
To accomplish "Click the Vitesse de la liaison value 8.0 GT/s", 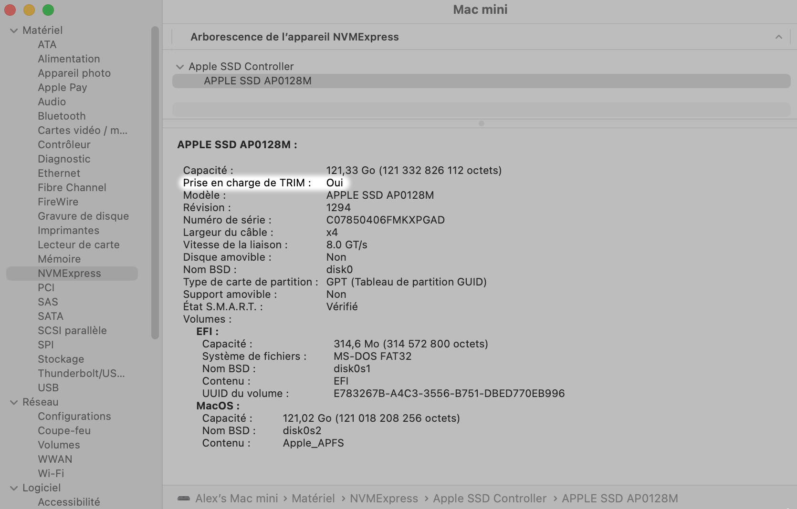I will point(346,244).
